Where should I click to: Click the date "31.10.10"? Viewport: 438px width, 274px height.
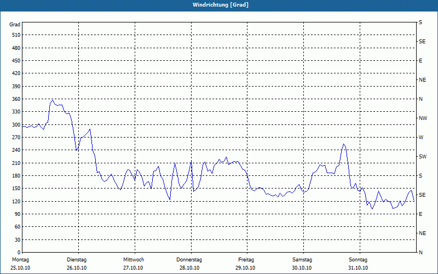(358, 268)
